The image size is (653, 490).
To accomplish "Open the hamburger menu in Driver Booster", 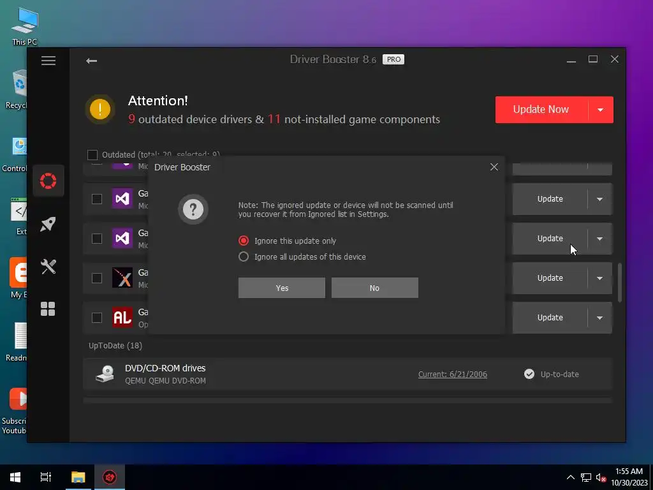I will click(48, 61).
